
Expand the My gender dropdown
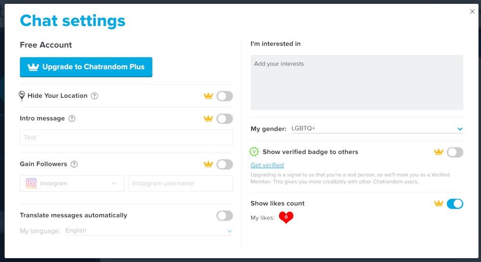tap(377, 129)
